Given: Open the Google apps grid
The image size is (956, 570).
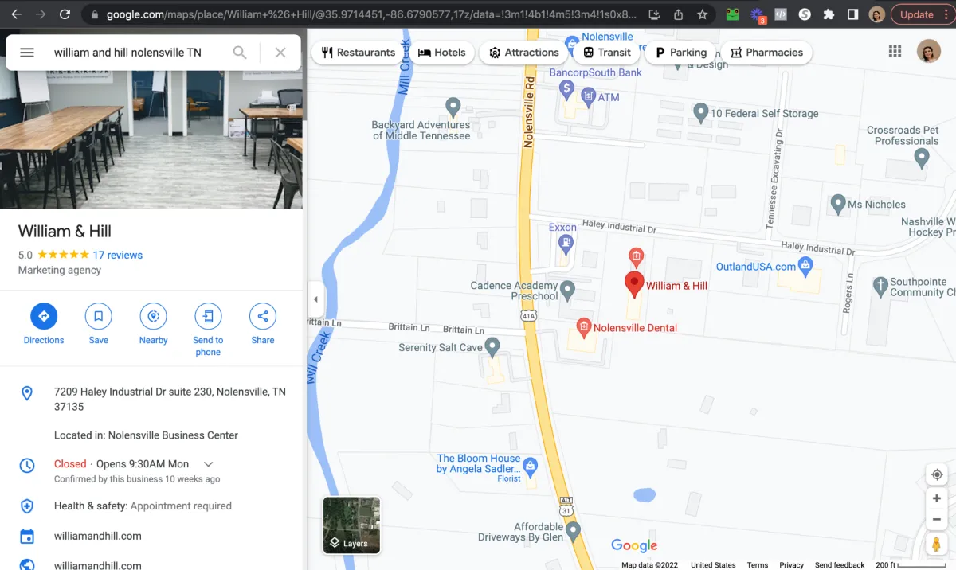Looking at the screenshot, I should point(895,52).
